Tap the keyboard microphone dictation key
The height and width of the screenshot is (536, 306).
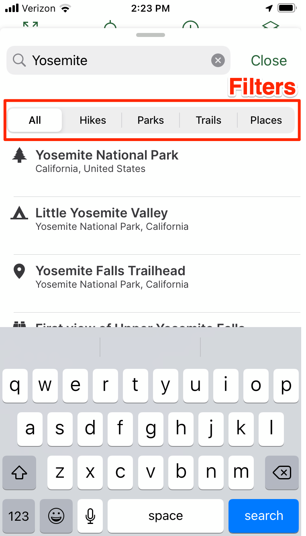90,516
